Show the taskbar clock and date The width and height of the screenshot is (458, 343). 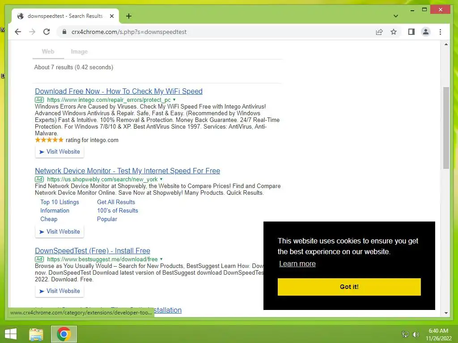(x=438, y=335)
